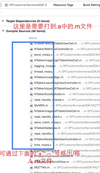Viewport: 100px width, 173px height.
Task: Select the NTalkerEmojiScrollView.m row
Action: pyautogui.click(x=64, y=162)
